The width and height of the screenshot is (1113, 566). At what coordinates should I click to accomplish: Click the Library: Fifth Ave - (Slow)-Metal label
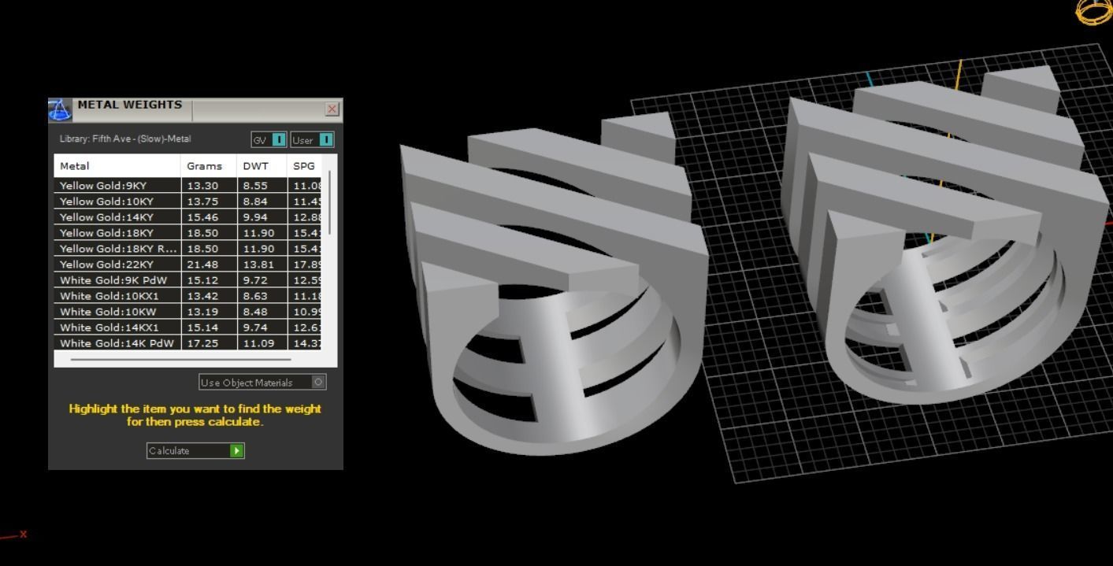pos(125,139)
